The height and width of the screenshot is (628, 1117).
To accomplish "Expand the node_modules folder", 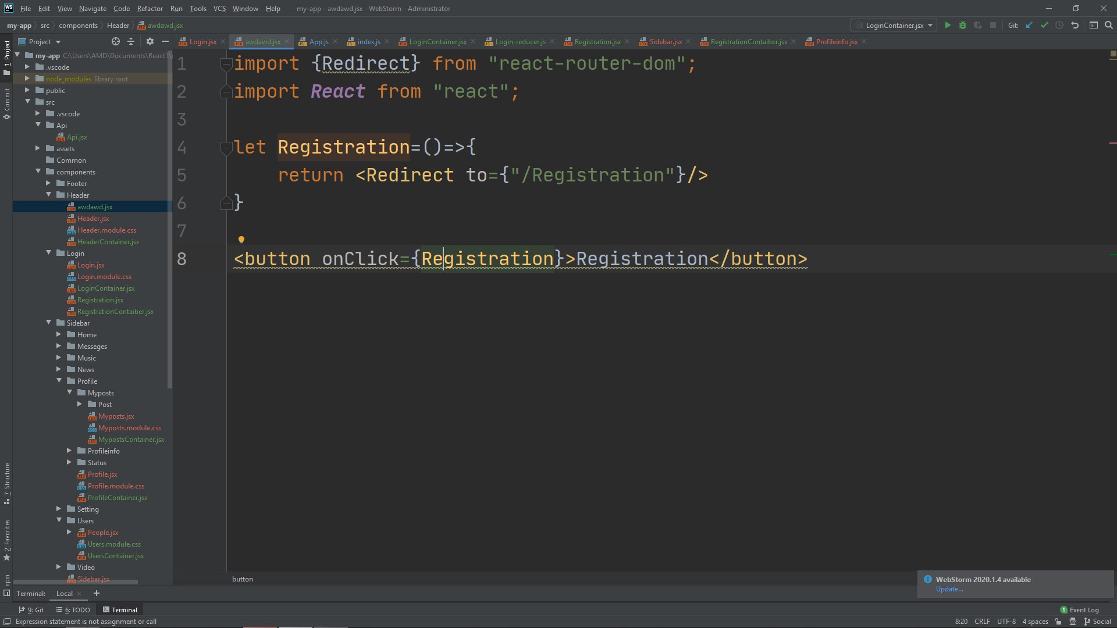I will [x=27, y=78].
